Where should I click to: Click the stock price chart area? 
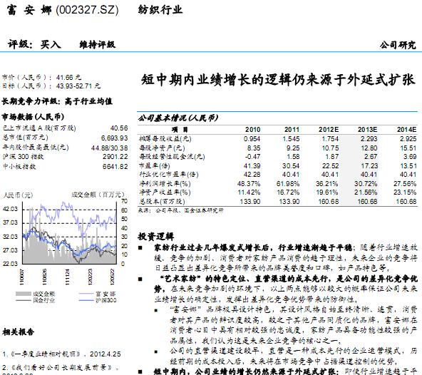pos(69,232)
